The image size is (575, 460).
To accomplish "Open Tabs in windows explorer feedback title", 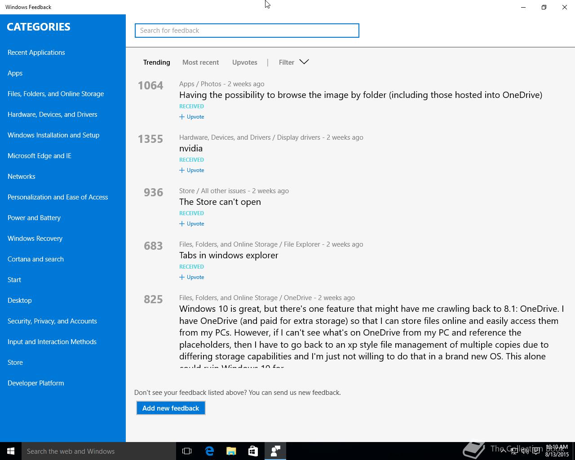I will (229, 255).
